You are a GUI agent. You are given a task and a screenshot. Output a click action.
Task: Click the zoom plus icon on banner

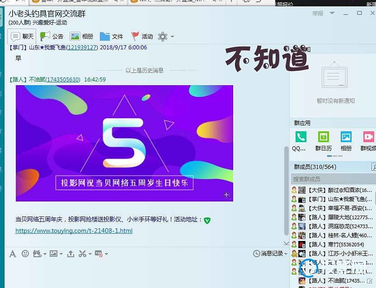point(227,195)
